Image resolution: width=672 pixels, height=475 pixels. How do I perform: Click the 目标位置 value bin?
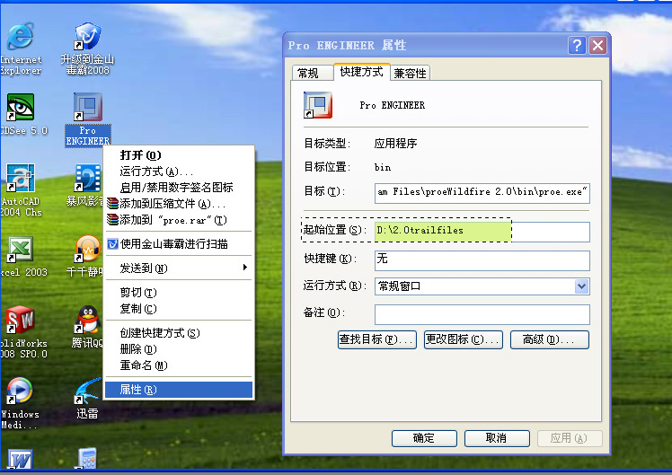[x=383, y=168]
